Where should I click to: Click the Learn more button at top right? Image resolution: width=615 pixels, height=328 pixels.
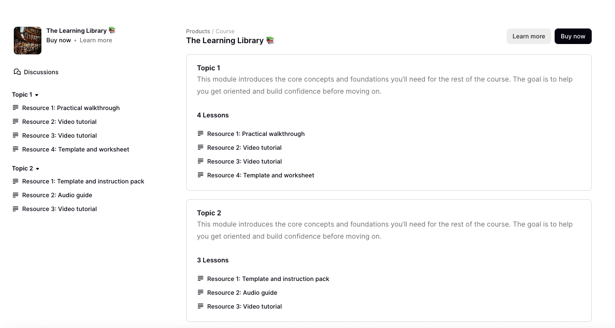click(x=529, y=36)
